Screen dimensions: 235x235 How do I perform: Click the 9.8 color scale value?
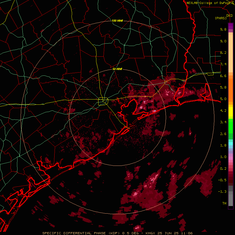point(223,30)
